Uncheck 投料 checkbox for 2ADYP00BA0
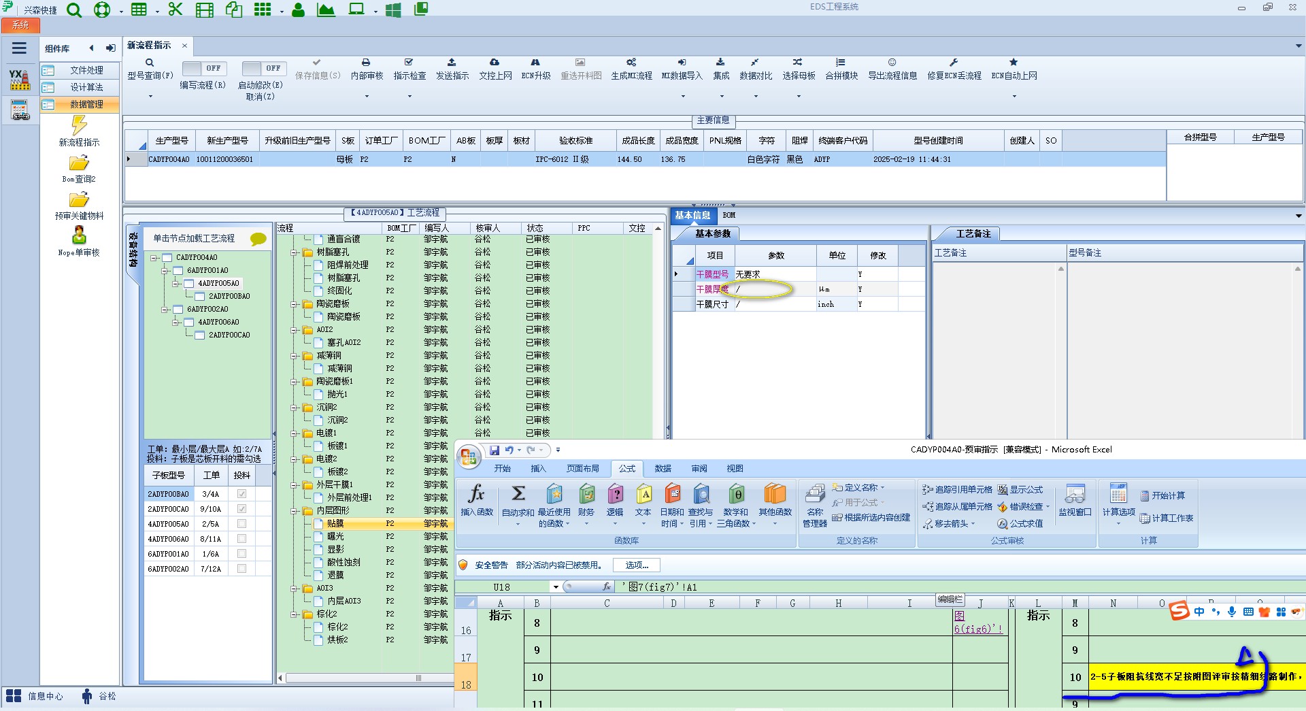 coord(241,494)
